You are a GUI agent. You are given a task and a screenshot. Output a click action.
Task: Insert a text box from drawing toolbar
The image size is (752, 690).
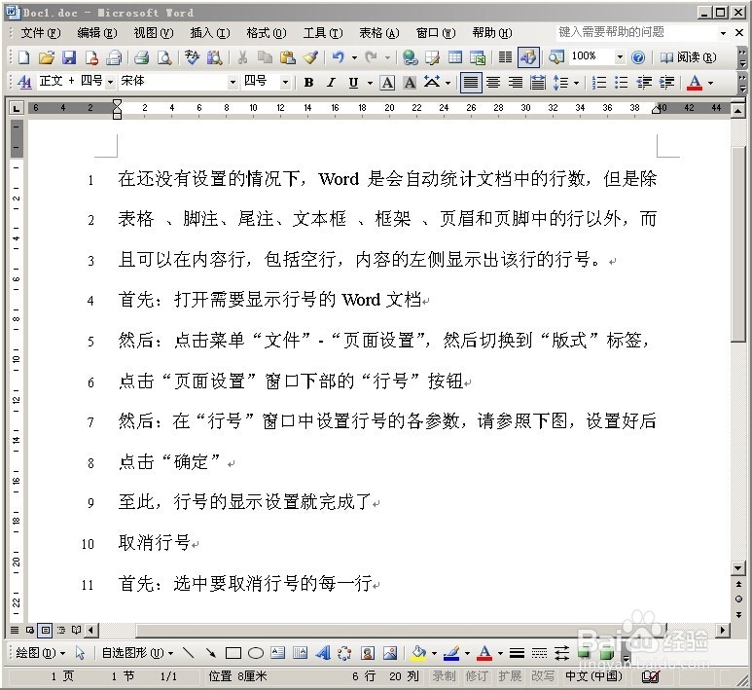(x=278, y=653)
